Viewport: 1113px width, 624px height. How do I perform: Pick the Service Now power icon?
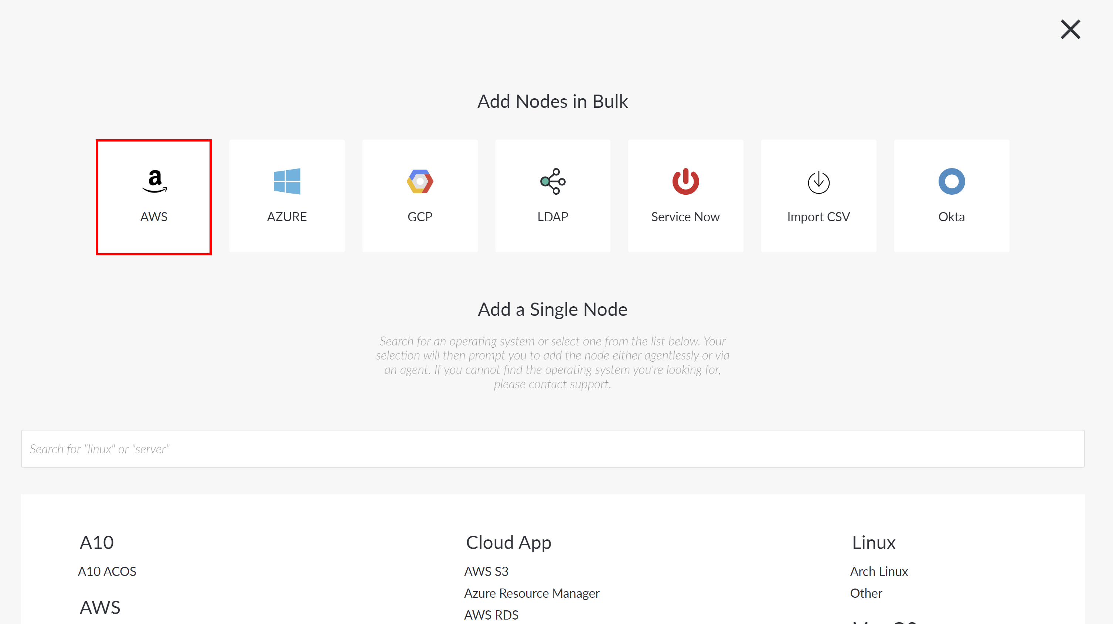point(685,181)
